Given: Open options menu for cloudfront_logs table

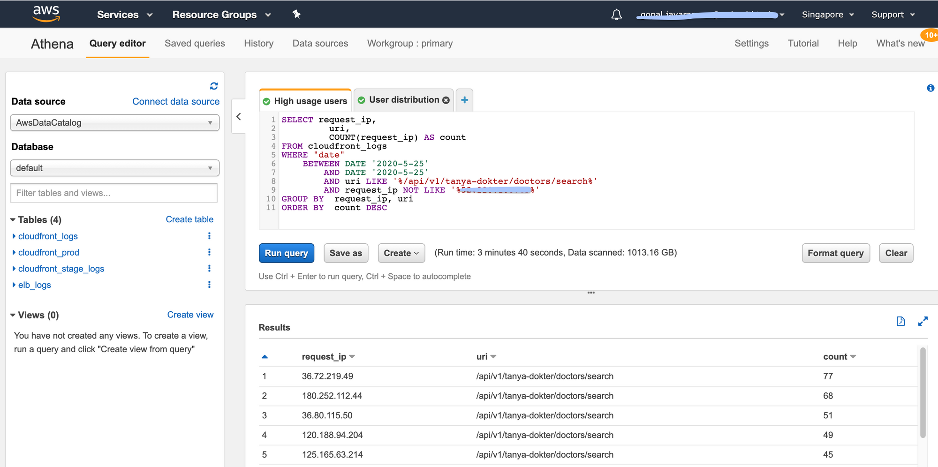Looking at the screenshot, I should coord(209,236).
